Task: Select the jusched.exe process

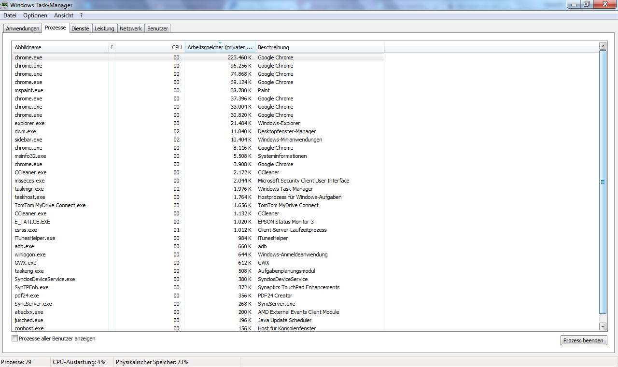Action: click(198, 320)
